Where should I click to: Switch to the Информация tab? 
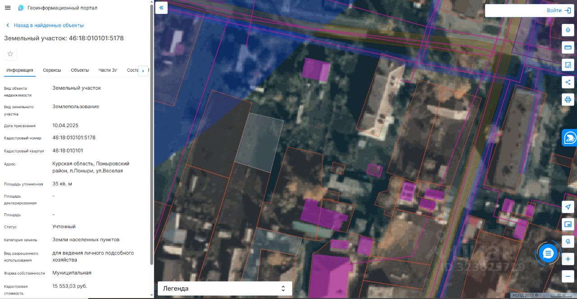coord(20,70)
